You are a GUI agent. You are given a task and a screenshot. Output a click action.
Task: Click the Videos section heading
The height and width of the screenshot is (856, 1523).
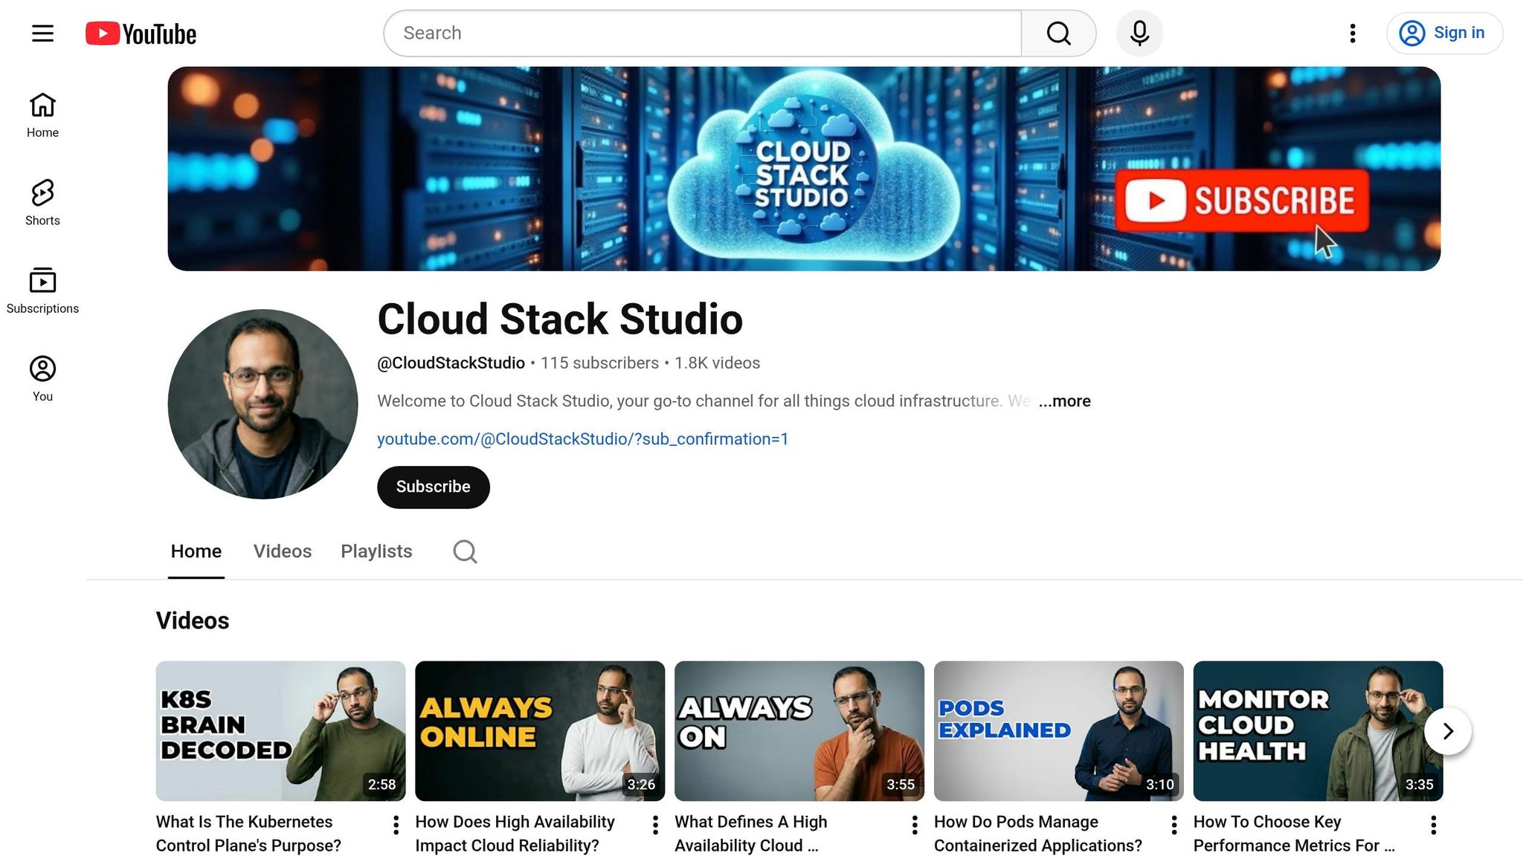tap(193, 621)
